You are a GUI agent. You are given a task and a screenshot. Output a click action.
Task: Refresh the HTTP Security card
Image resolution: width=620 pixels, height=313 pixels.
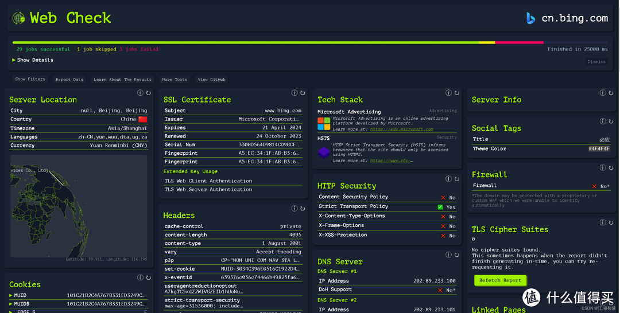(457, 179)
